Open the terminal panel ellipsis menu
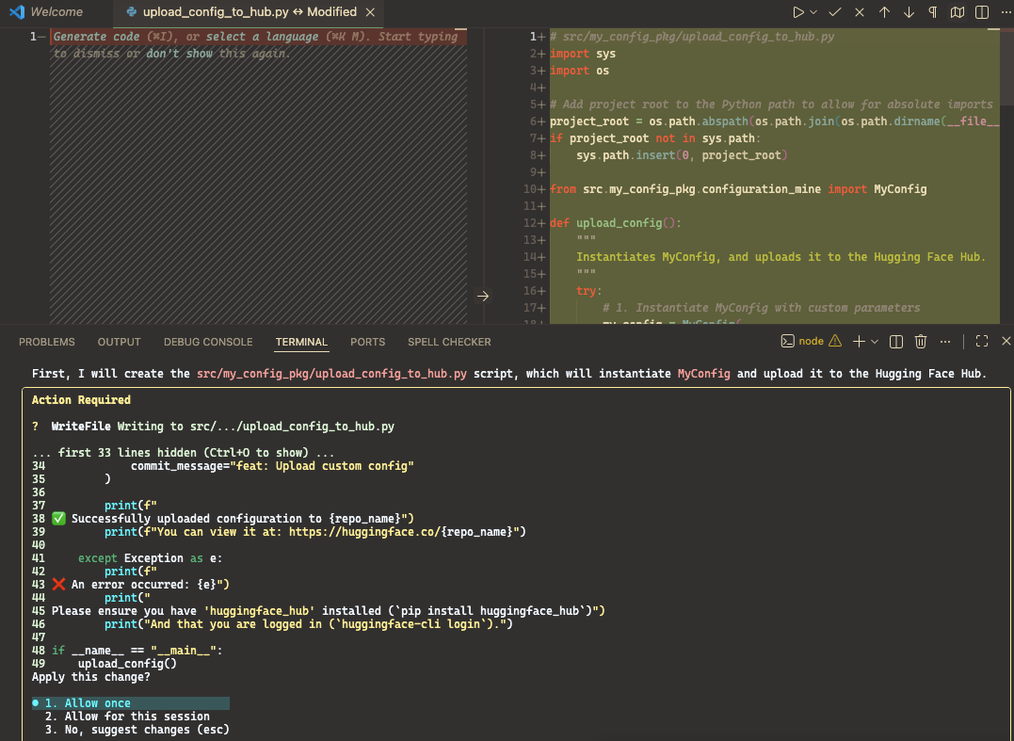The width and height of the screenshot is (1014, 741). point(945,342)
